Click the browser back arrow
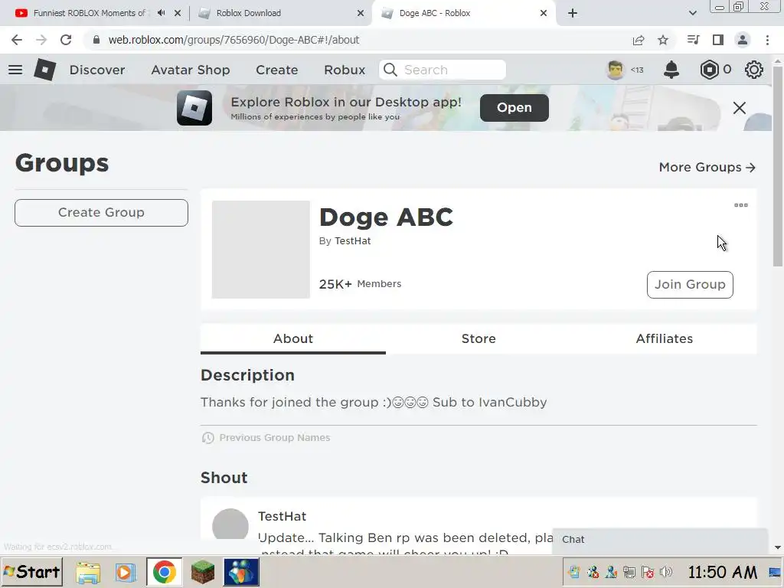Screen dimensions: 784x588 17,40
